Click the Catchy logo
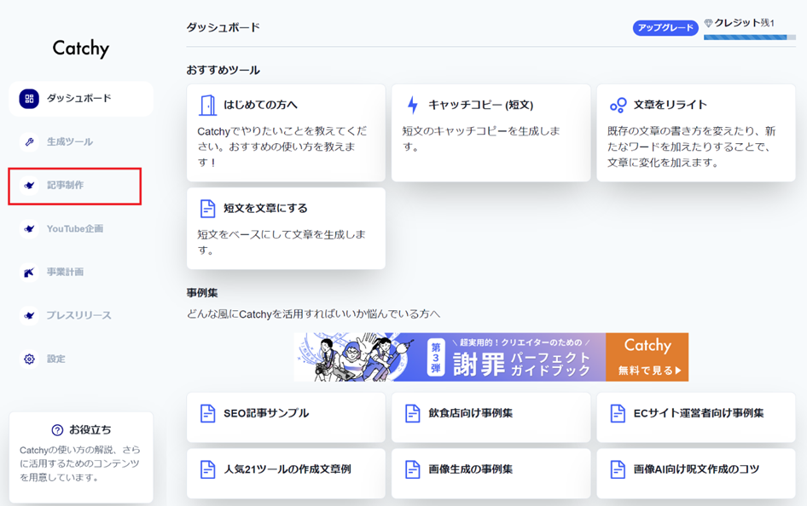This screenshot has width=807, height=506. (x=81, y=49)
